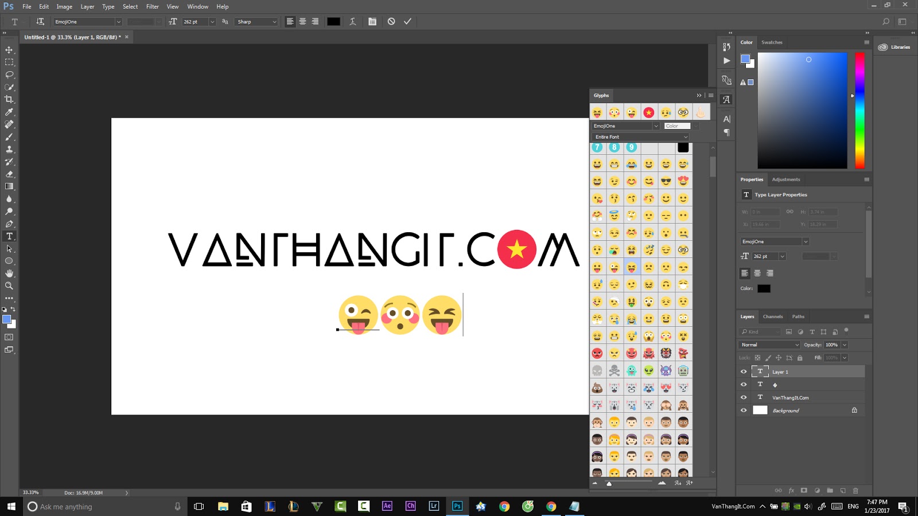Select the Clone Stamp tool
This screenshot has height=516, width=918.
click(x=9, y=149)
